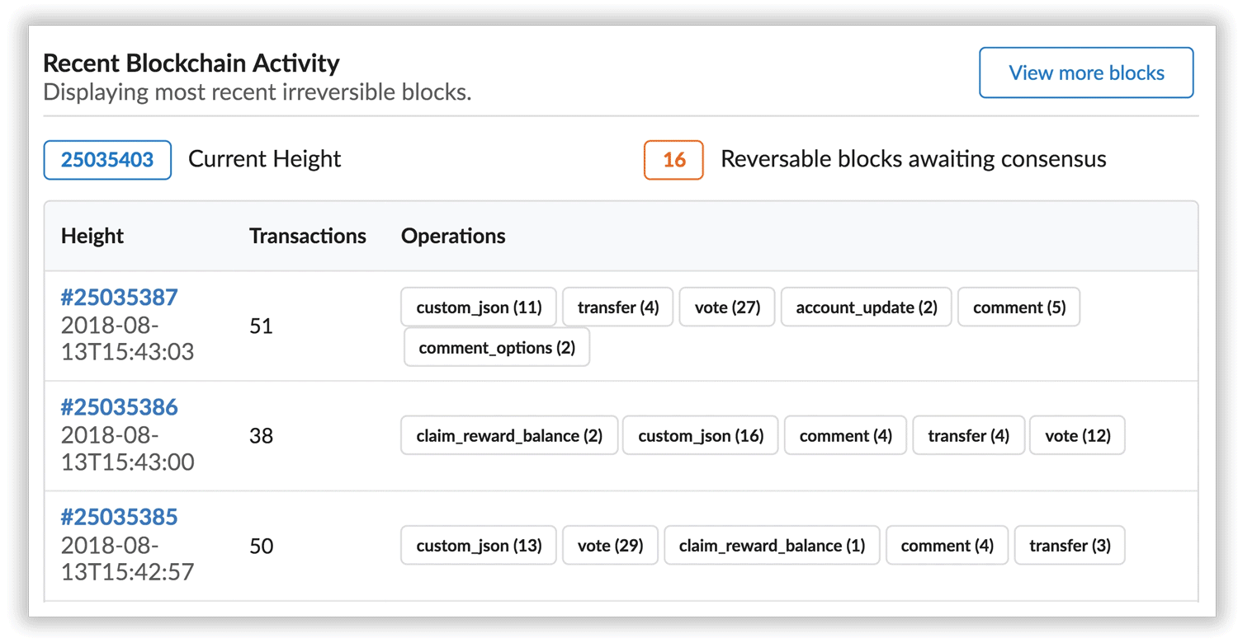
Task: Click the vote (27) operation tag
Action: click(x=727, y=307)
